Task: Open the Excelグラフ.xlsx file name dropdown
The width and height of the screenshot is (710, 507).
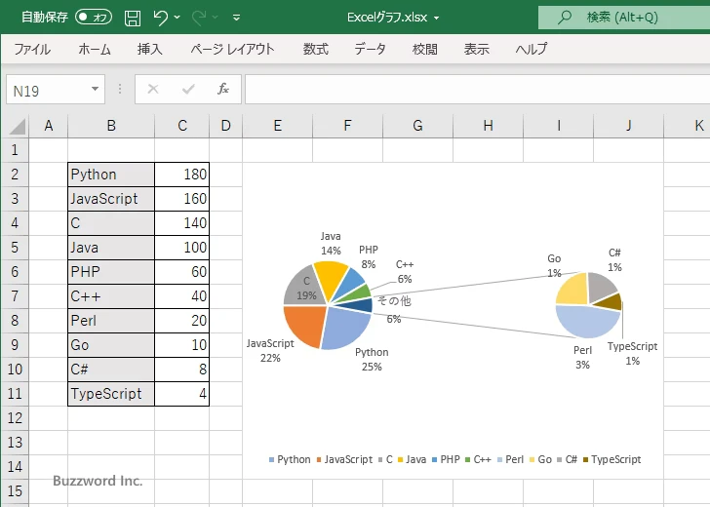Action: pyautogui.click(x=437, y=19)
